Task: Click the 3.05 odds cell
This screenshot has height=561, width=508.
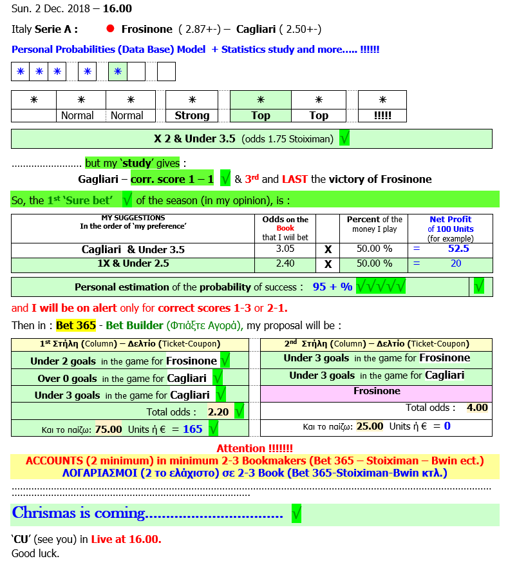Action: click(285, 249)
